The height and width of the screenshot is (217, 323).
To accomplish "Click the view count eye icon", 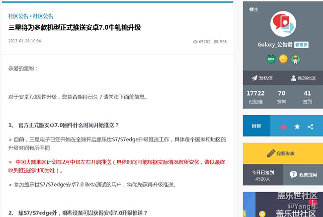I will tap(195, 42).
